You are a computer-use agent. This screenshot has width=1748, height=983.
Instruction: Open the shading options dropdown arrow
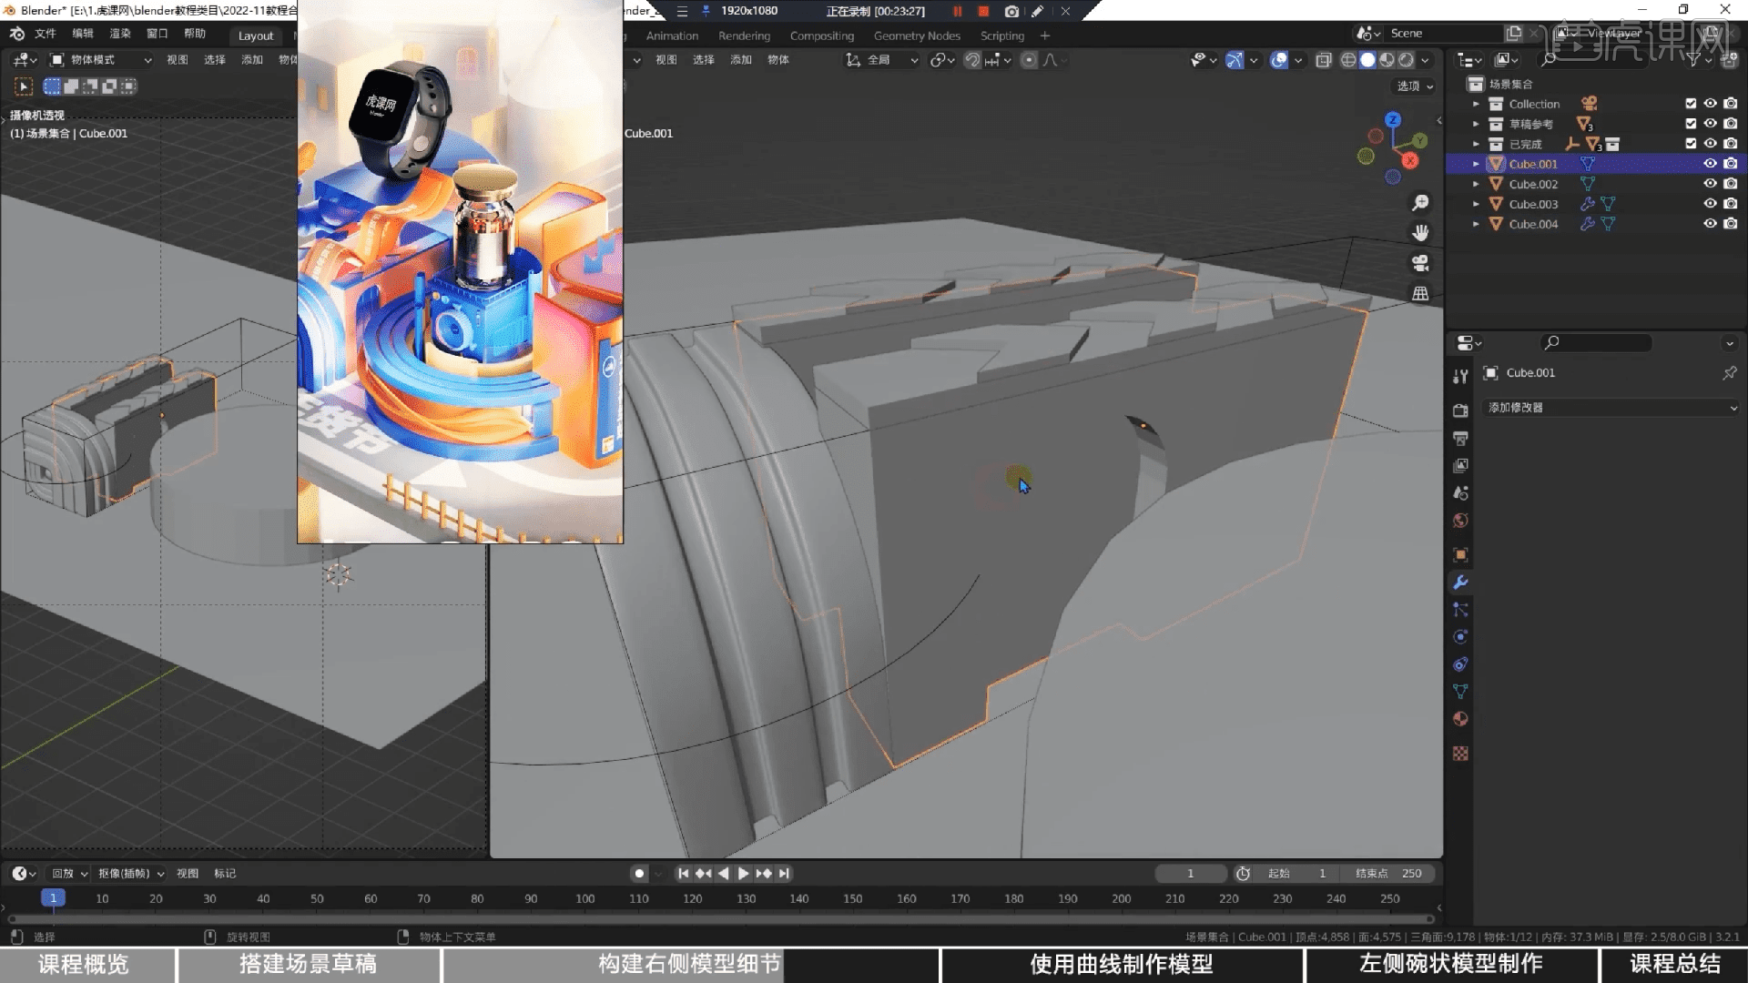click(1425, 60)
